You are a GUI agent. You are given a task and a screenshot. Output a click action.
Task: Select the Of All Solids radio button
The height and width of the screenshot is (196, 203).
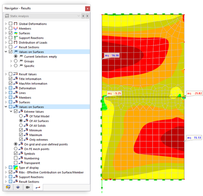tap(21, 125)
